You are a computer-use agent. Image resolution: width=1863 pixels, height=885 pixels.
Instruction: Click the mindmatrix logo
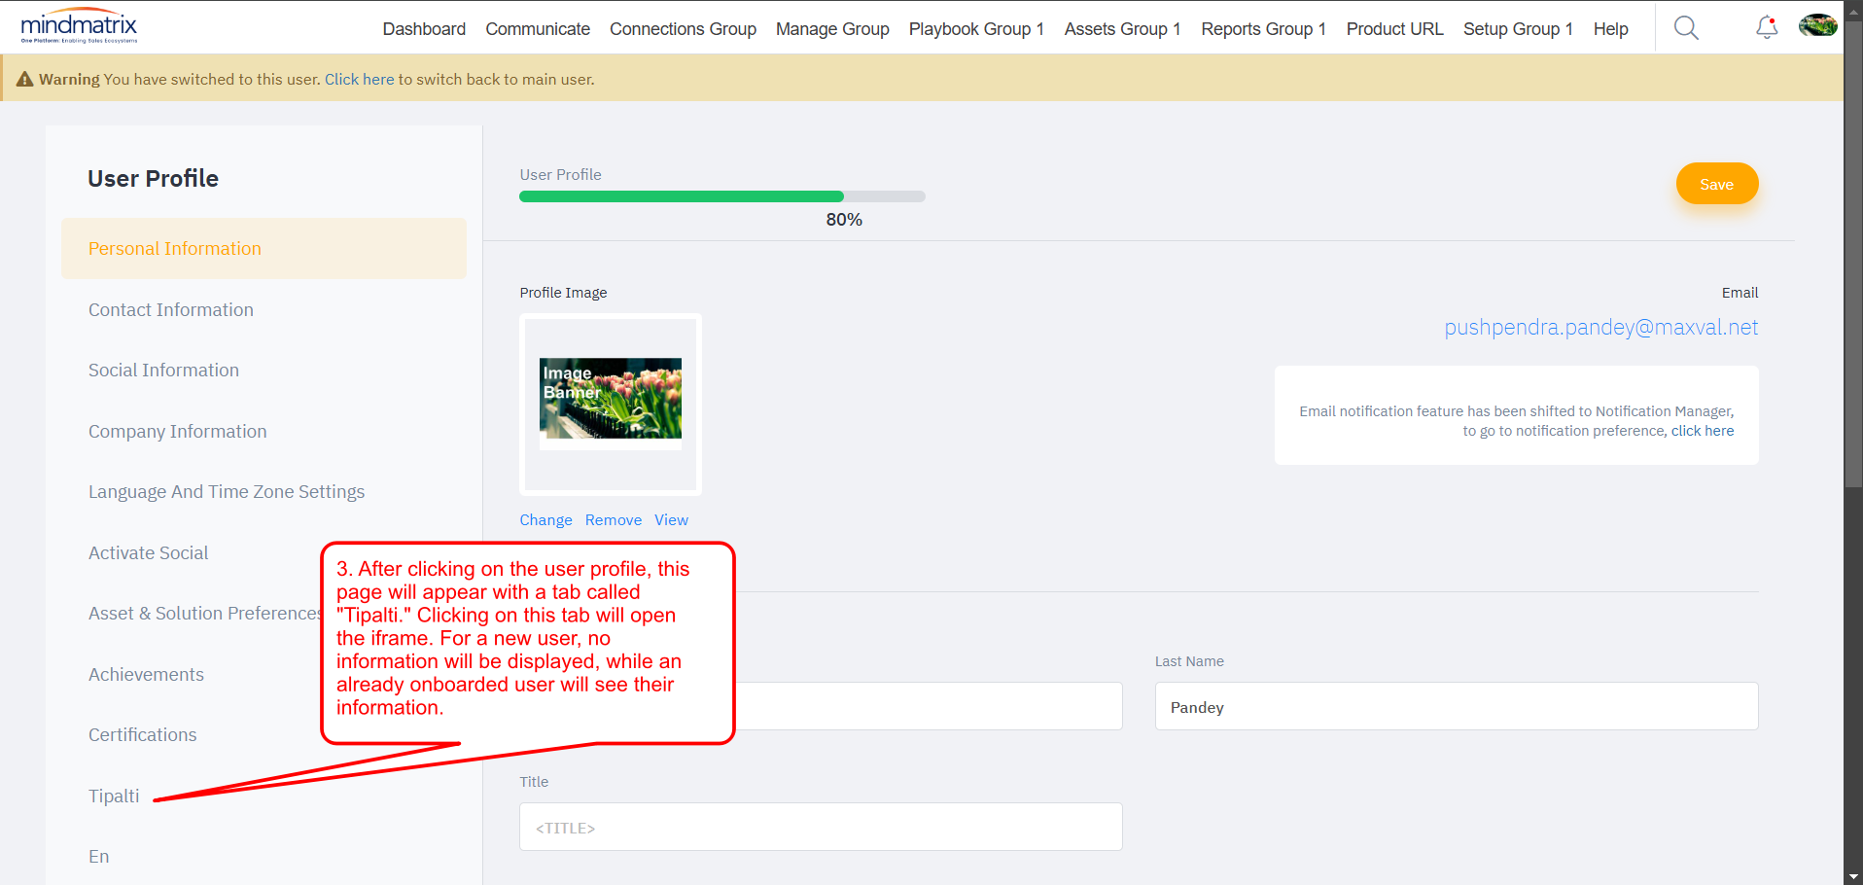coord(79,27)
